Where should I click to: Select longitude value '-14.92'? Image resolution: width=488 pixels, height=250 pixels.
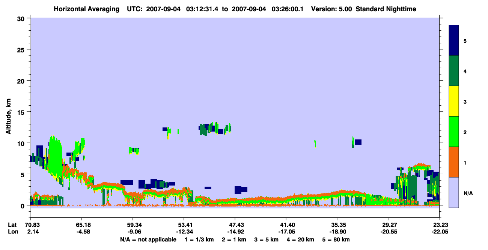click(236, 232)
